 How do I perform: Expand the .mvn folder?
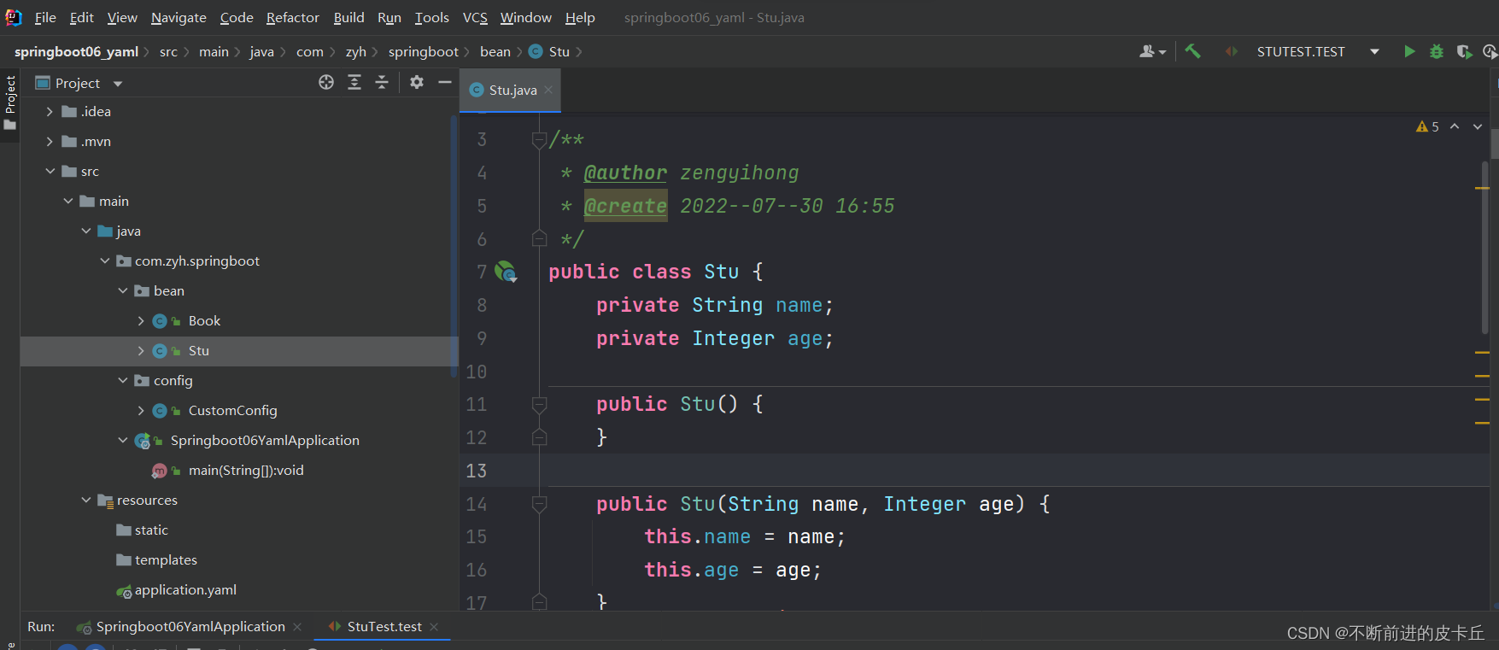50,142
